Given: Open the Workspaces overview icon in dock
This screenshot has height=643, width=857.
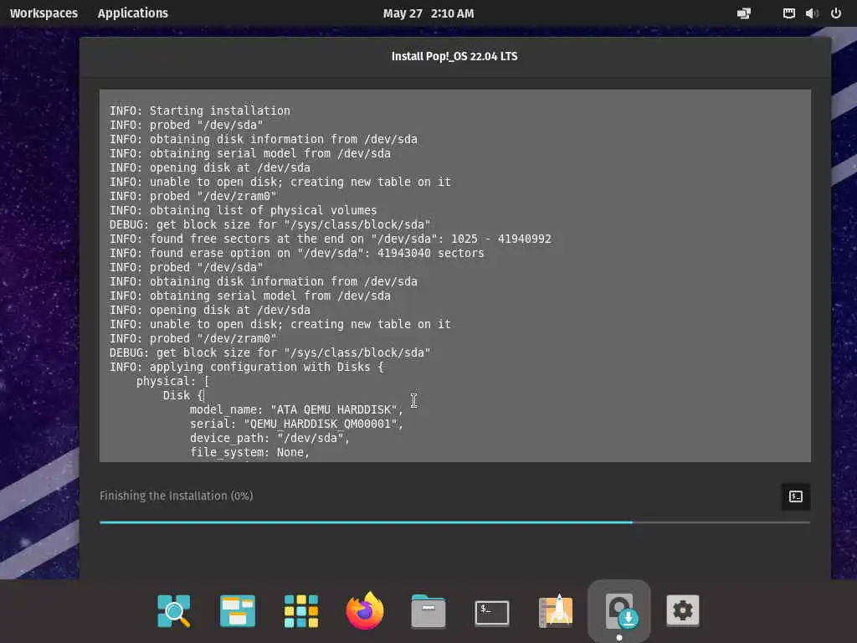Looking at the screenshot, I should pos(237,610).
